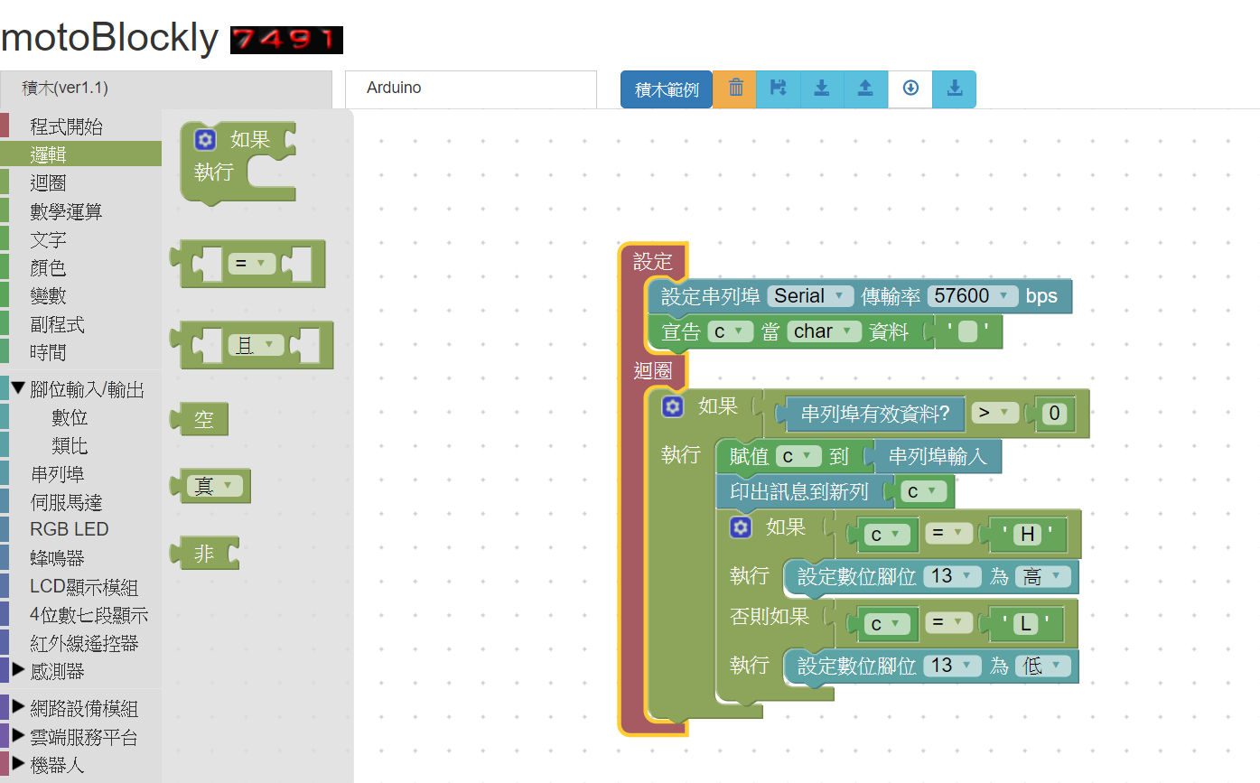
Task: Click the circled down-arrow icon
Action: pyautogui.click(x=910, y=89)
